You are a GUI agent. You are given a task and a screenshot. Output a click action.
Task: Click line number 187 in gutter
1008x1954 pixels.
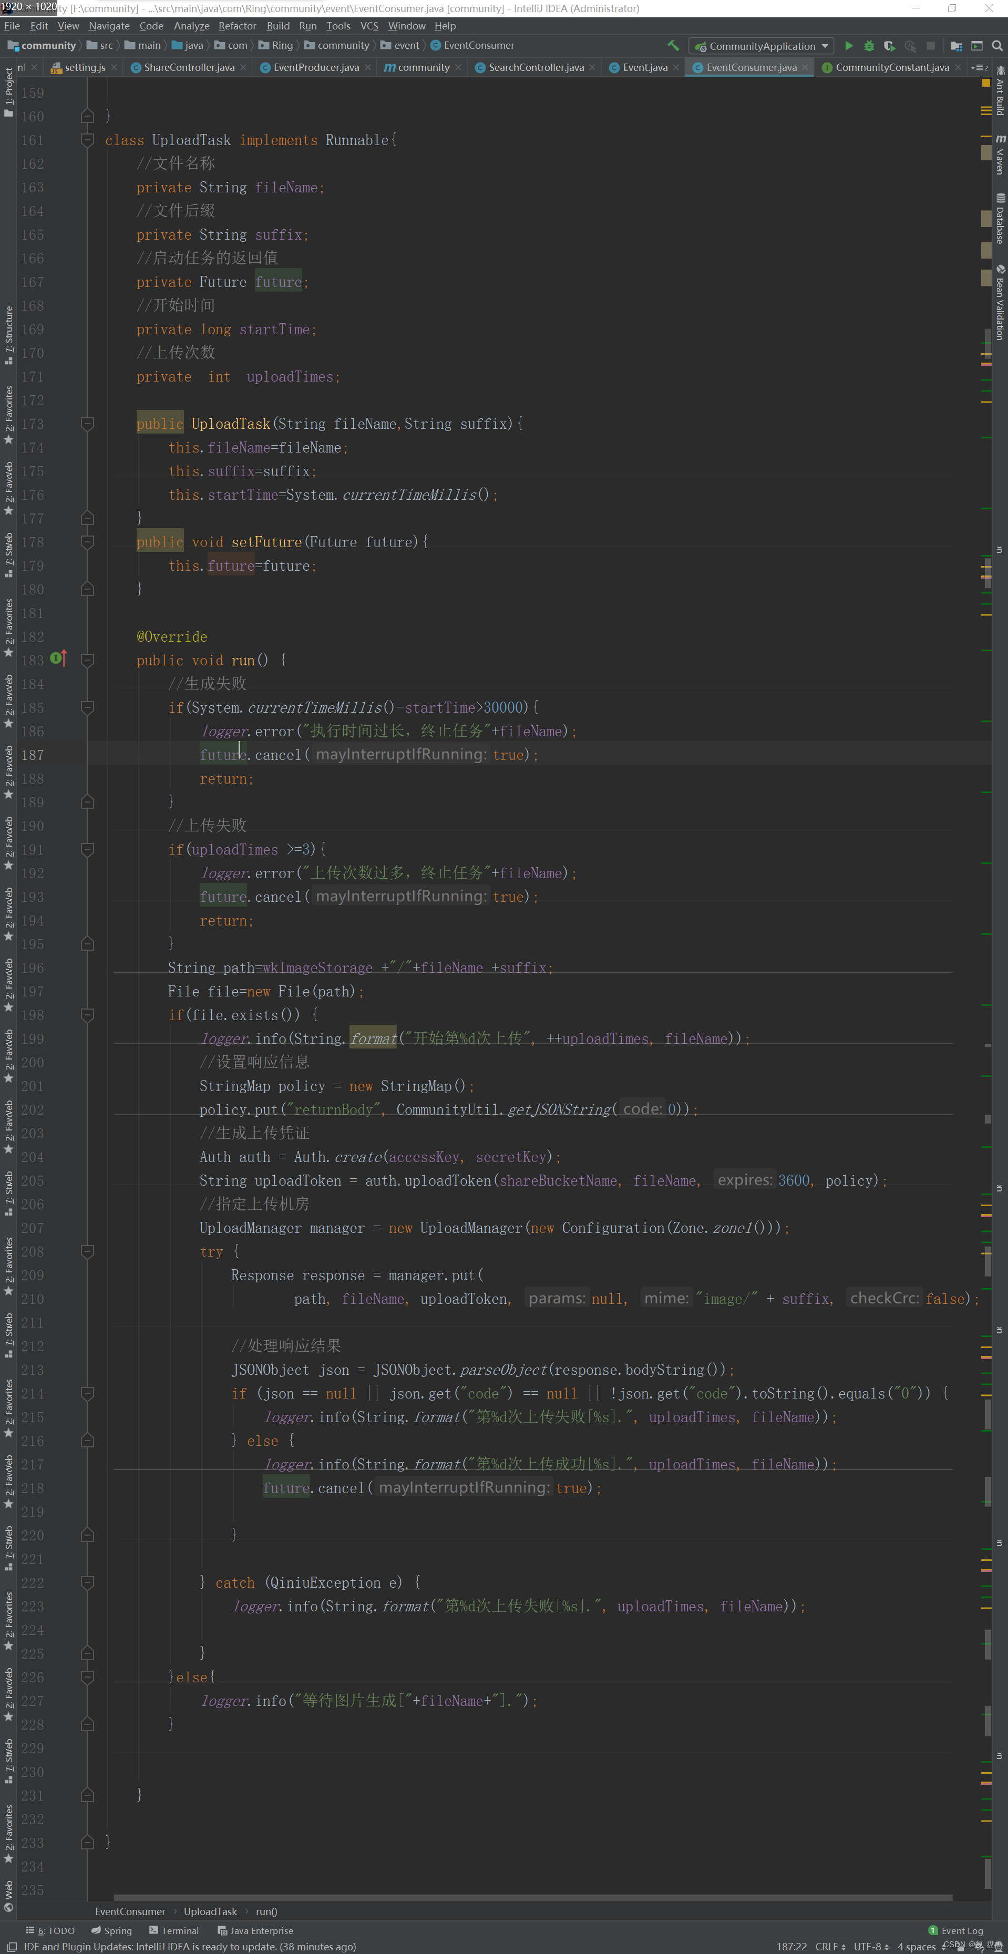pos(33,755)
